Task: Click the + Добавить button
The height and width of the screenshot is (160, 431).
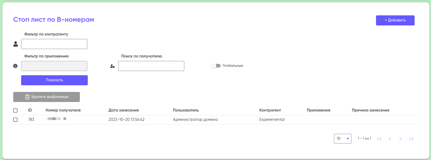Action: point(395,20)
